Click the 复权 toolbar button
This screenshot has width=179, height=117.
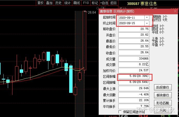point(41,3)
